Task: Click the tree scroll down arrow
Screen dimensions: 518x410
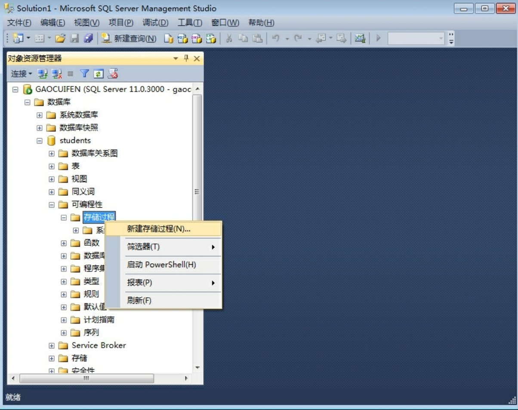Action: [197, 368]
